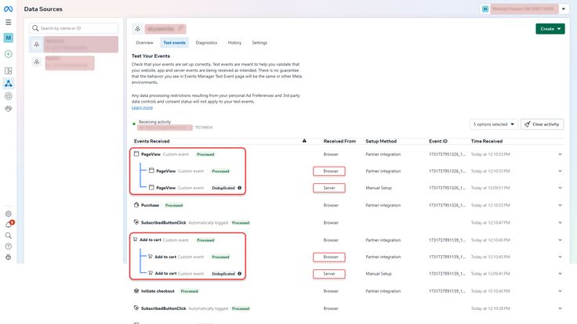The height and width of the screenshot is (324, 577).
Task: Open the handshake partner integrations sidebar icon
Action: pyautogui.click(x=8, y=109)
